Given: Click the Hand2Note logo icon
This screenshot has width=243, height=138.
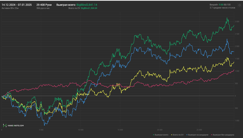Looking at the screenshot, I should pyautogui.click(x=5, y=126).
